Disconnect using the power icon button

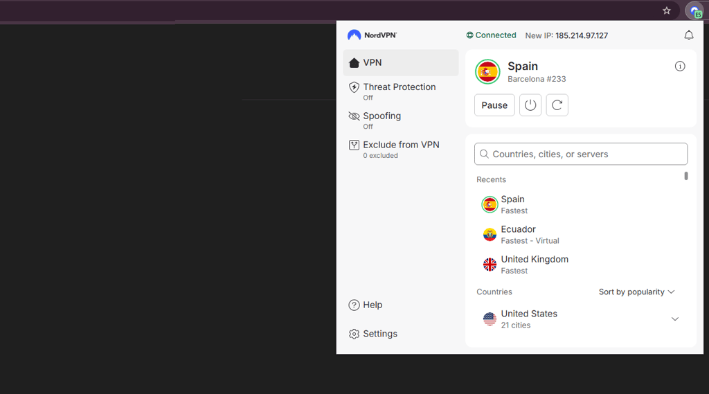(x=530, y=105)
